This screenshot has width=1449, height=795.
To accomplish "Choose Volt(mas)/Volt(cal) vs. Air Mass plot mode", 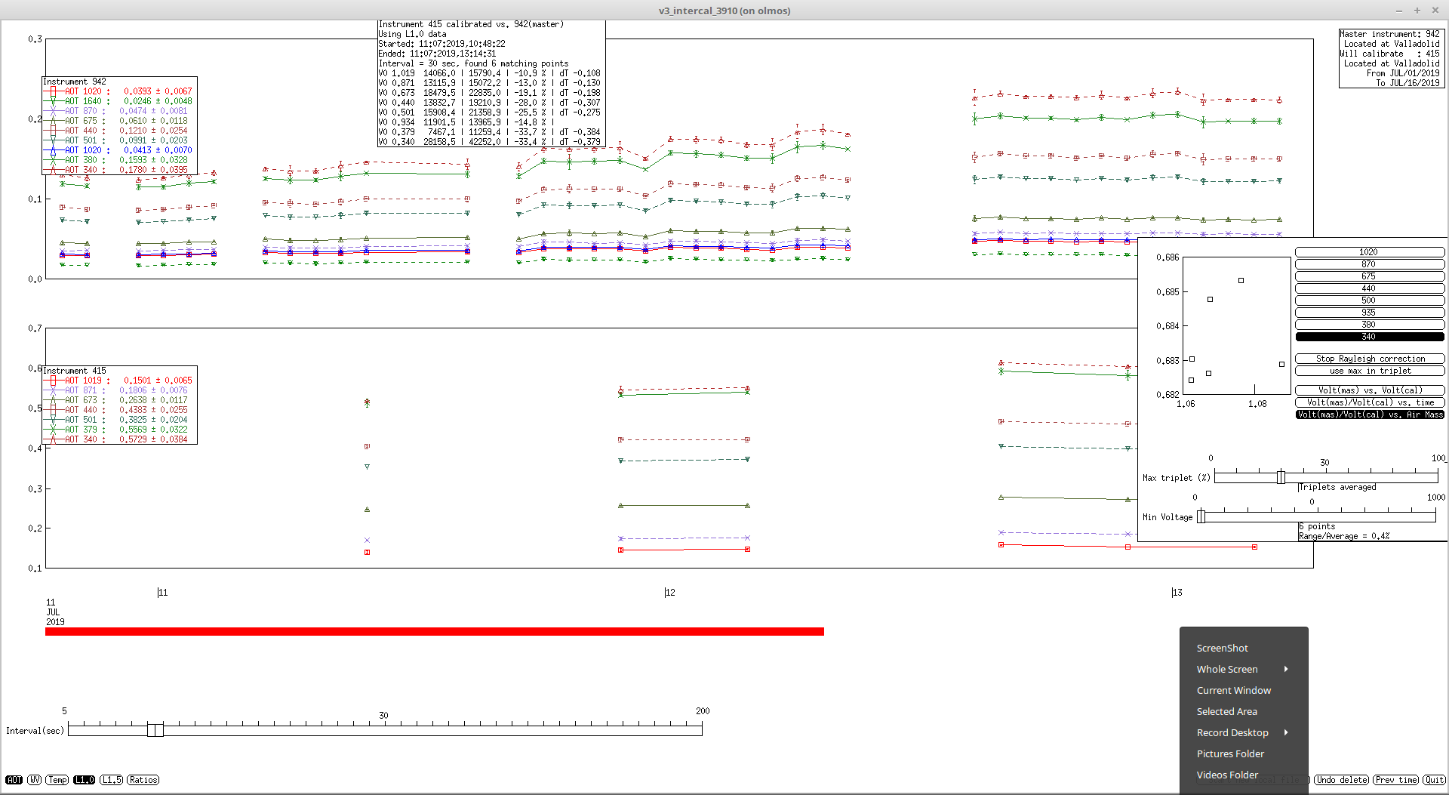I will pos(1370,414).
